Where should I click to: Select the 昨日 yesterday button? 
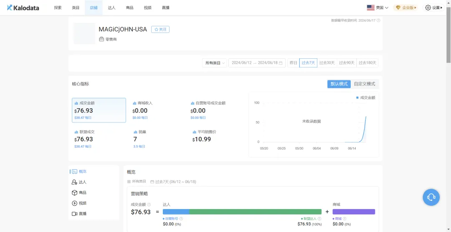[x=294, y=63]
